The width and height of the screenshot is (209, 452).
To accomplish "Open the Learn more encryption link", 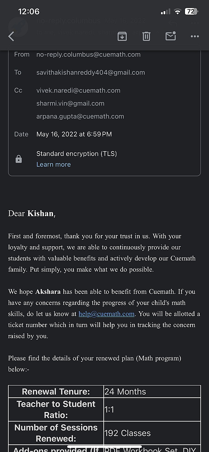I will 54,164.
